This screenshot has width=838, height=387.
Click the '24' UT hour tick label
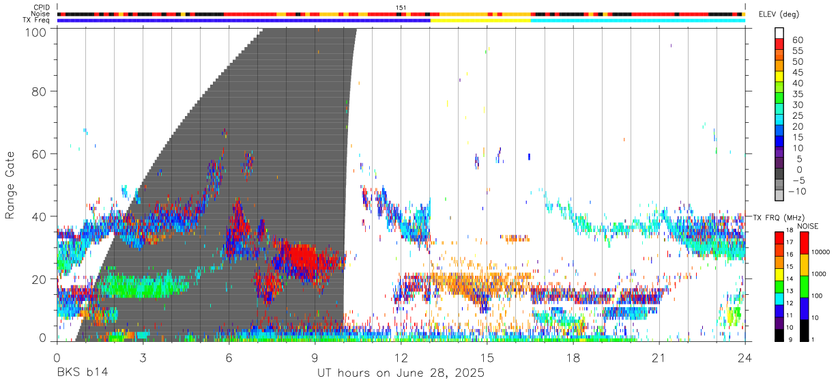(745, 358)
